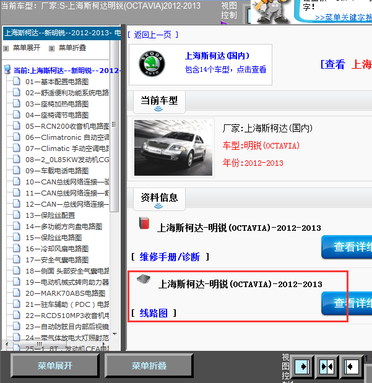Open 18—侧面 头部安全气囊电路 item
Viewport: 372px width, 383px height.
pos(67,271)
